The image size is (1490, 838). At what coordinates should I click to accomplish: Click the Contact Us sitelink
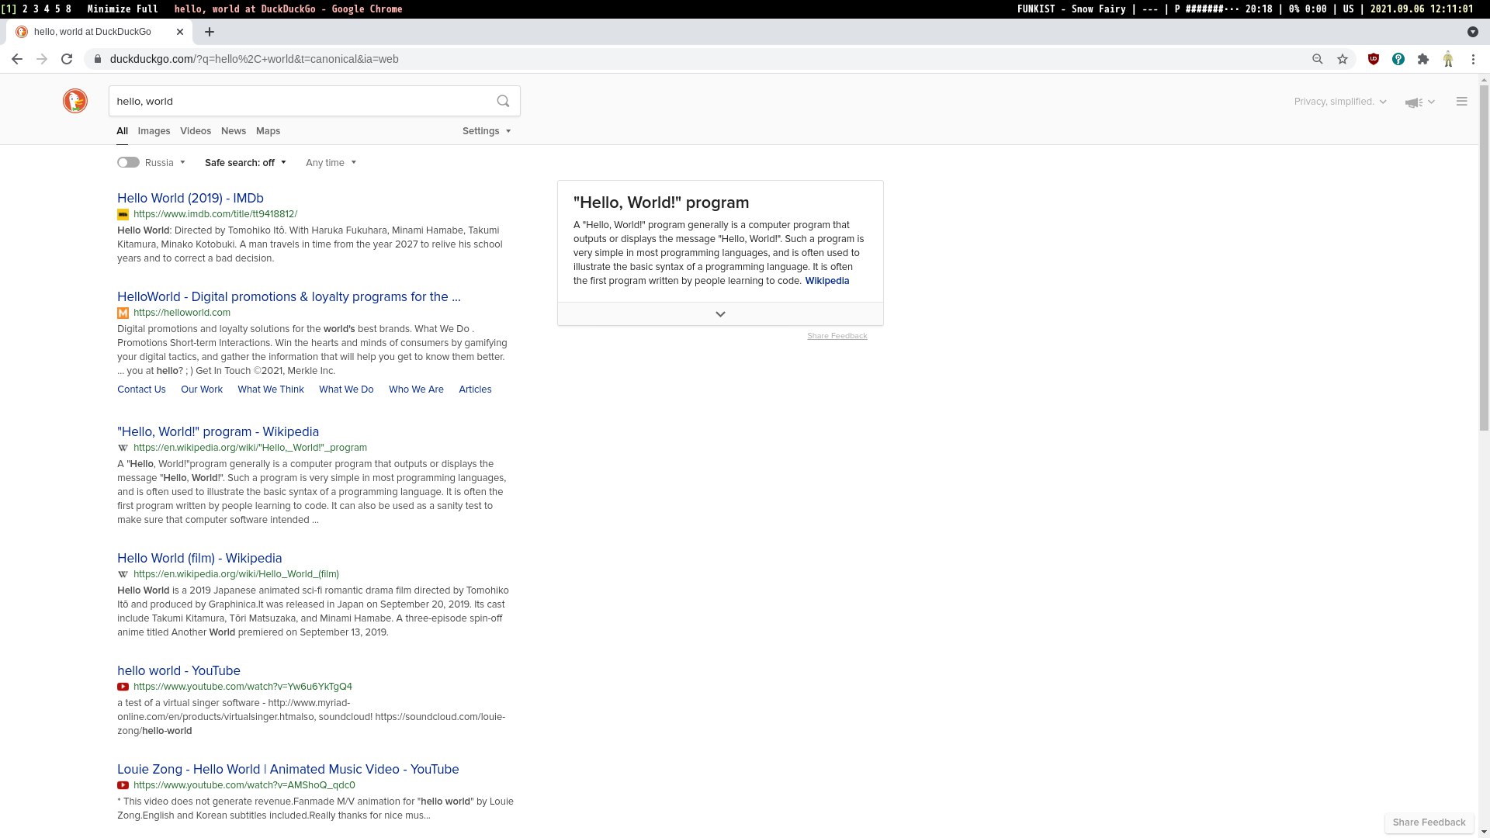[141, 390]
